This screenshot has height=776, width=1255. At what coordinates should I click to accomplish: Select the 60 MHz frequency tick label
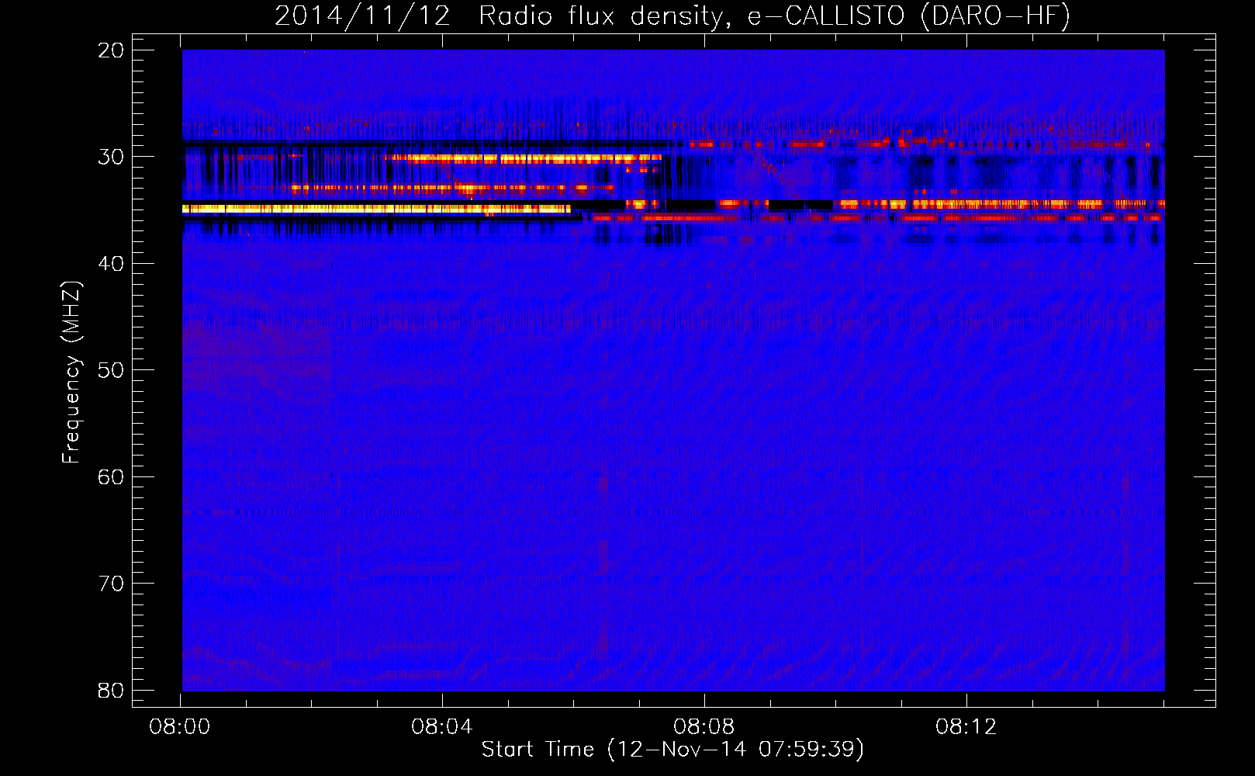112,476
